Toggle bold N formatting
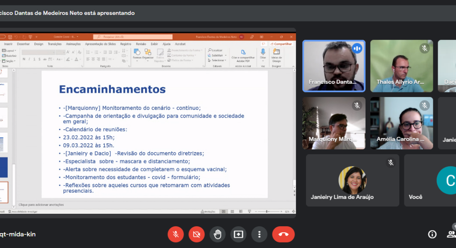456x248 pixels. coord(24,59)
